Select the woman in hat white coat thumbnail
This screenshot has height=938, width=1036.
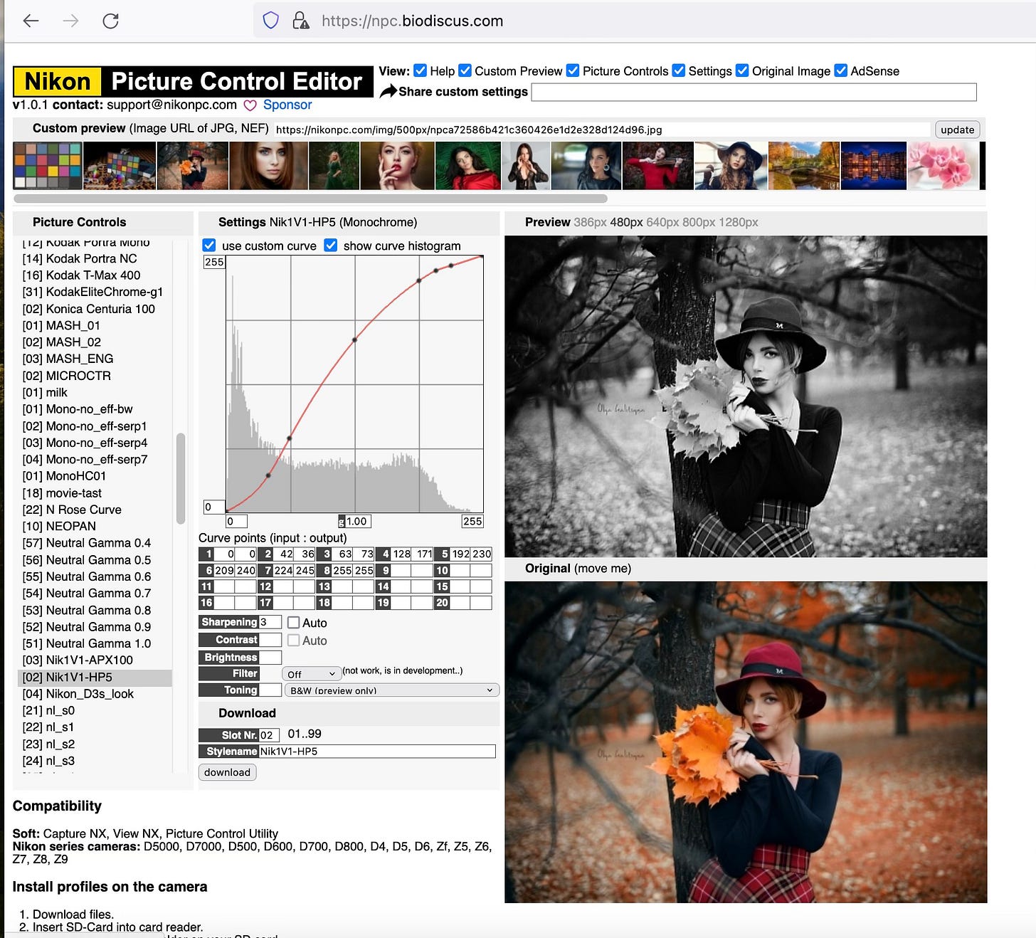pos(731,166)
